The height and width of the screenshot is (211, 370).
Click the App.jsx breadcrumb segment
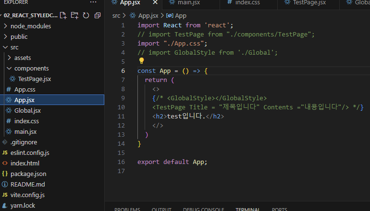tap(148, 16)
